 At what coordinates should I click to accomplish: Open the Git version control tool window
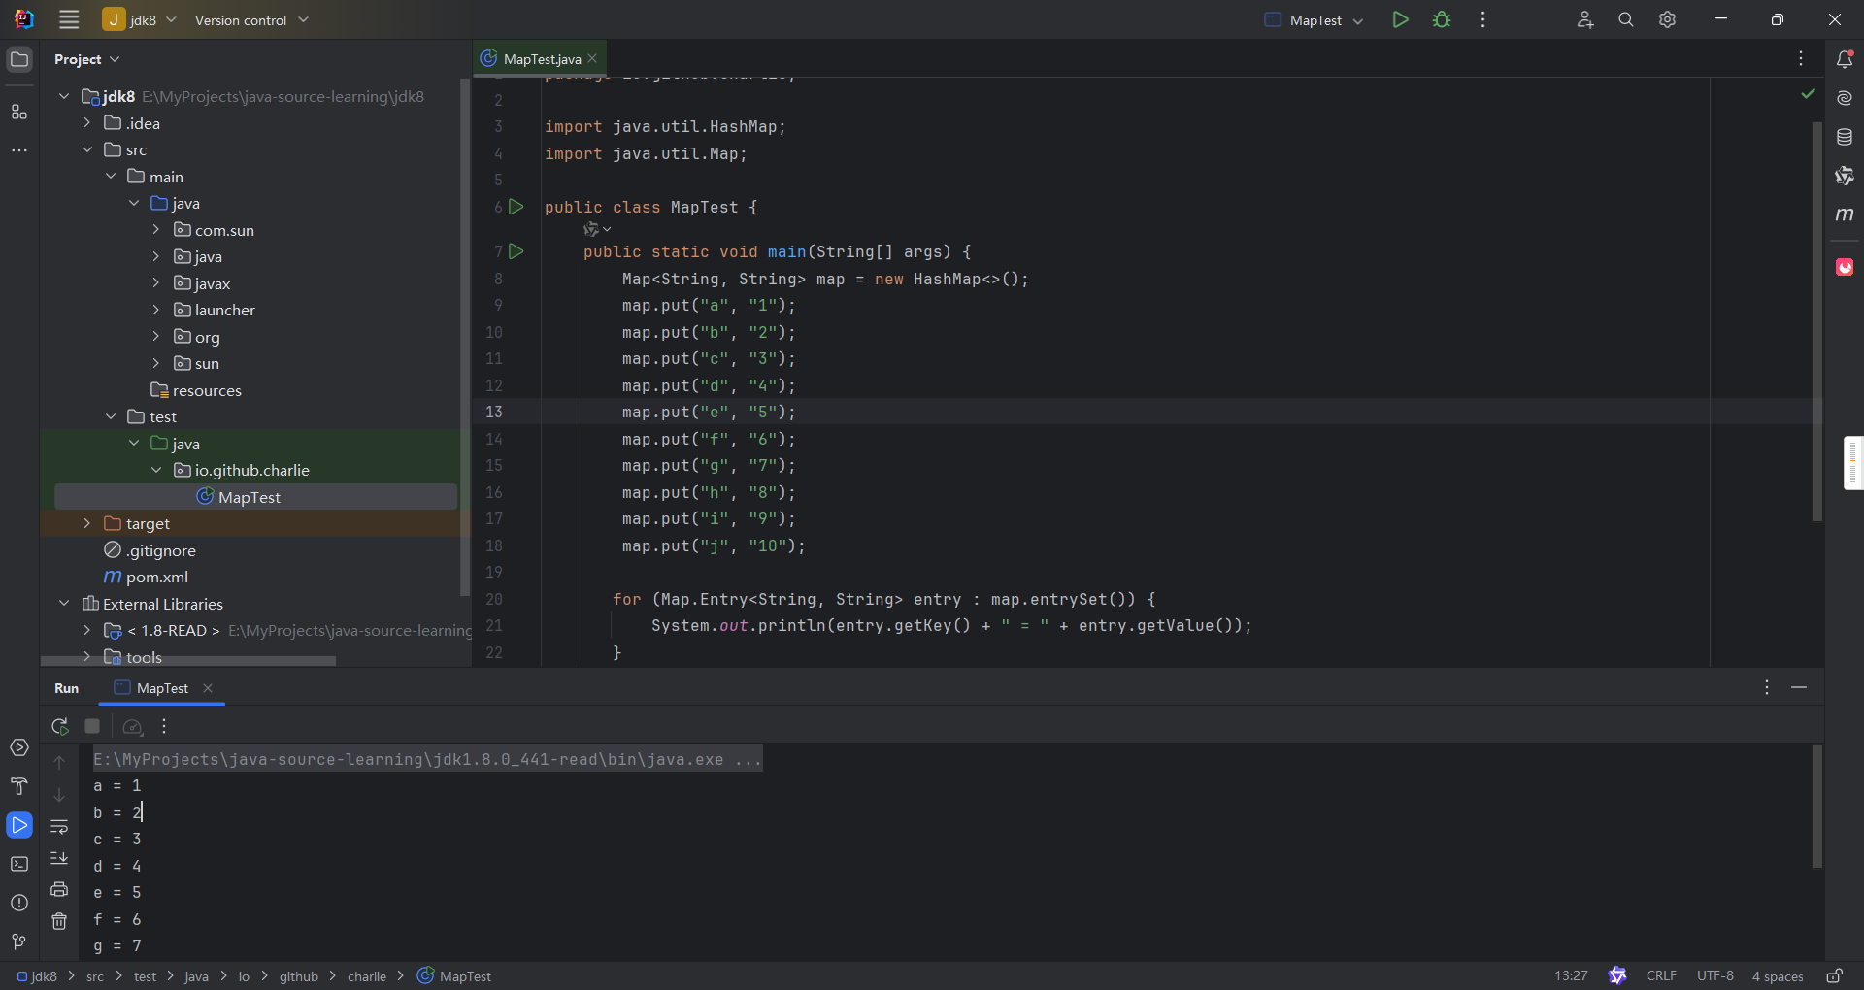point(19,941)
